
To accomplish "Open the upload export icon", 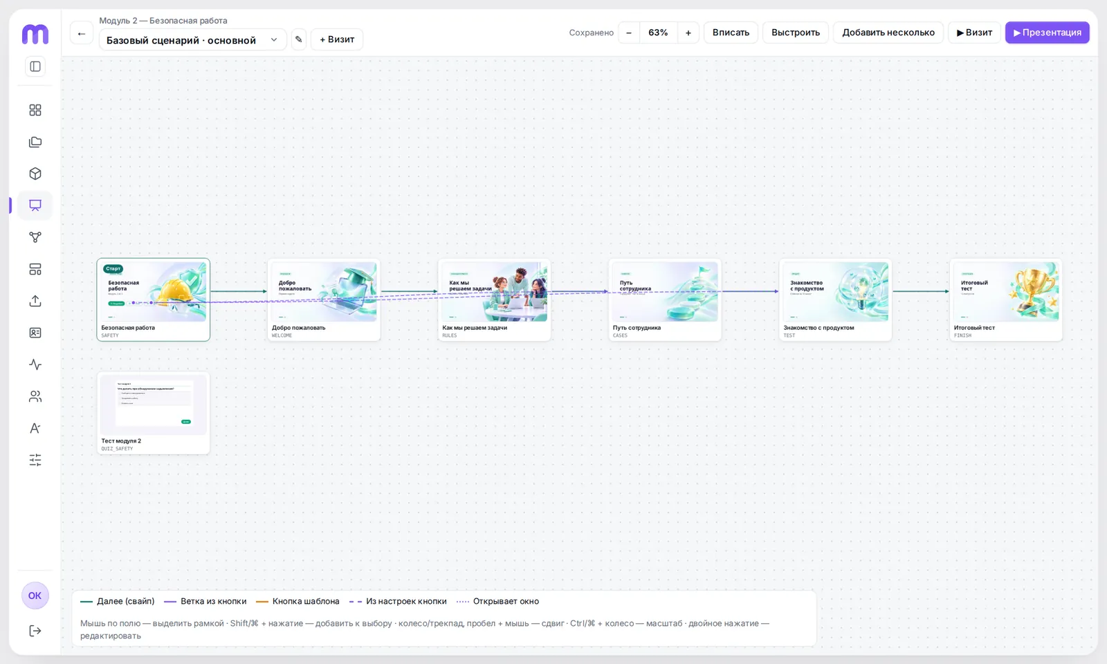I will [x=35, y=301].
